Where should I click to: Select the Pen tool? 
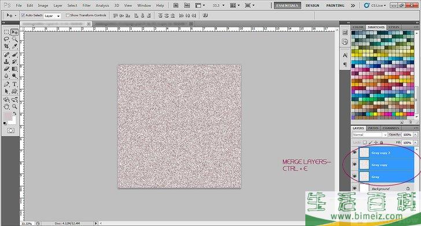coord(6,84)
